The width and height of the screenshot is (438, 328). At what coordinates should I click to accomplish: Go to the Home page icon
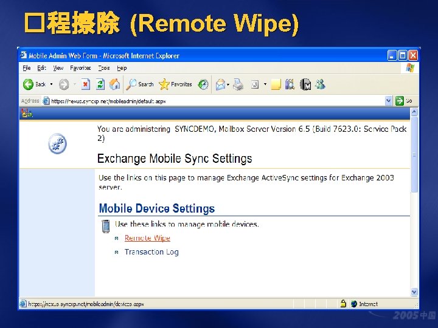pos(114,84)
